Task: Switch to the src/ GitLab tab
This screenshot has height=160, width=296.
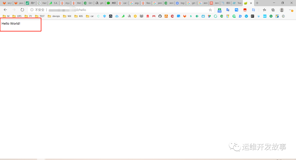Action: pos(7,3)
